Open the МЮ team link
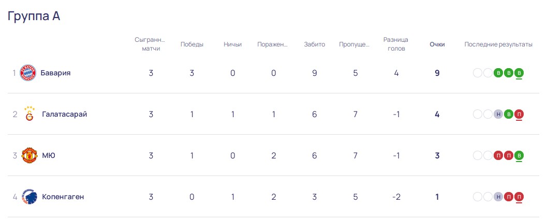548x224 pixels. click(x=49, y=155)
